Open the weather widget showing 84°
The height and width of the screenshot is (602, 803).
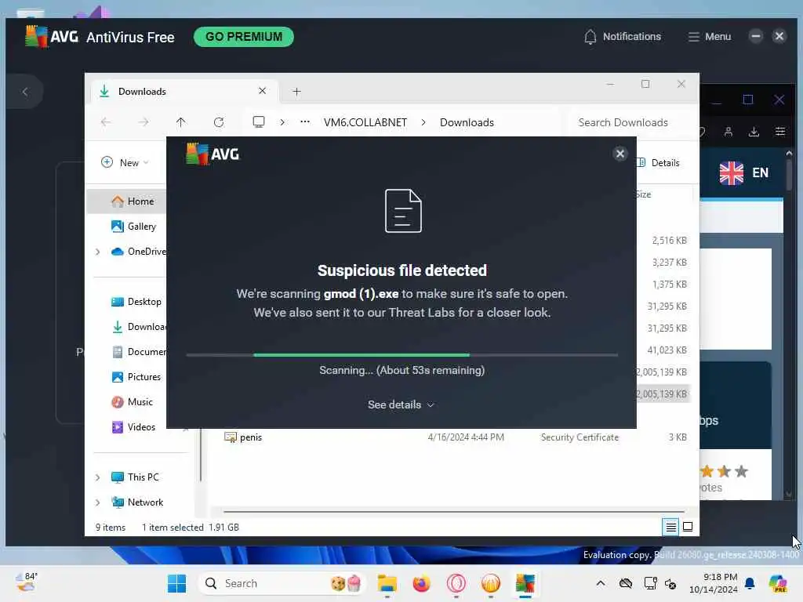26,582
